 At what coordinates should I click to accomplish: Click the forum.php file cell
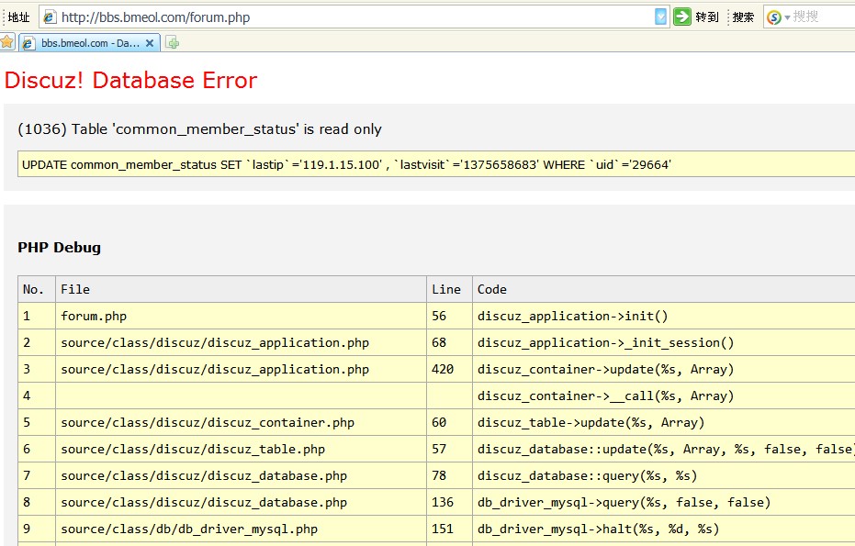[241, 316]
